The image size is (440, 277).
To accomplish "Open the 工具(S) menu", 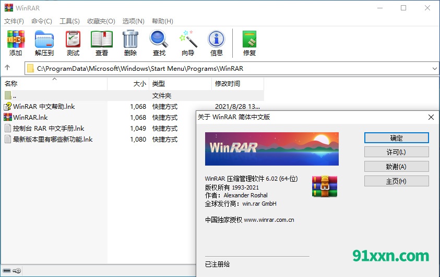I will tap(69, 21).
